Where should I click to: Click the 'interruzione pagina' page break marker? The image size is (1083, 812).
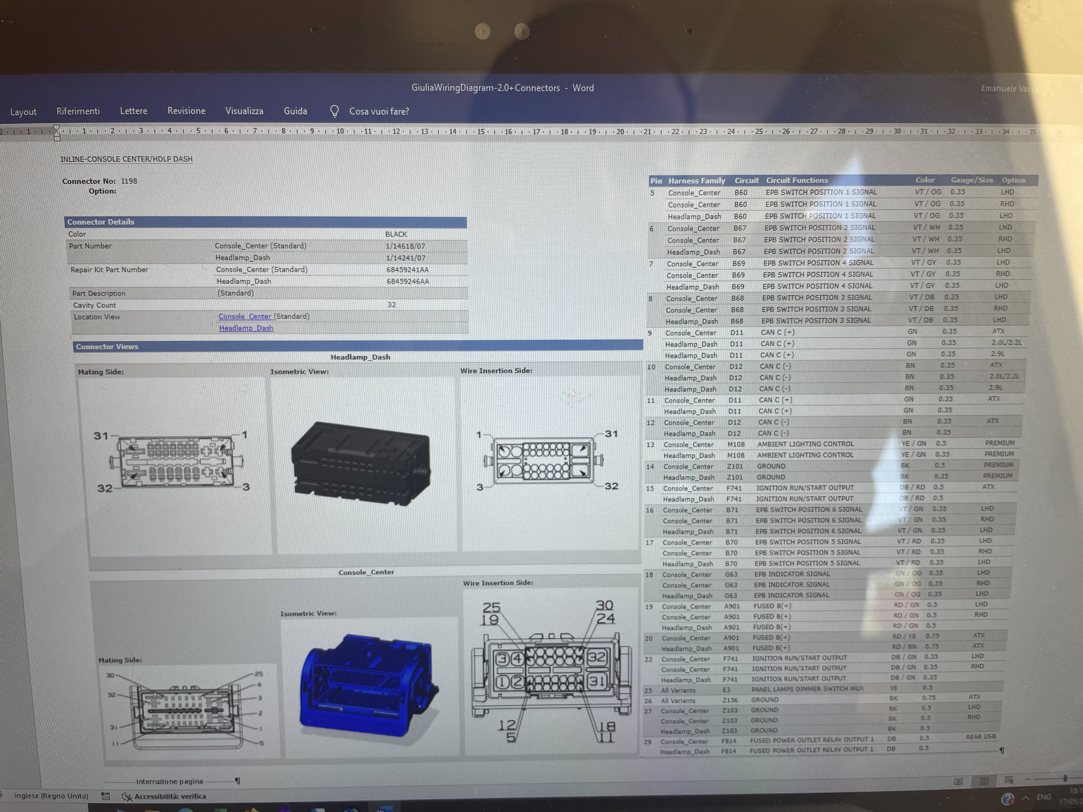click(x=169, y=781)
